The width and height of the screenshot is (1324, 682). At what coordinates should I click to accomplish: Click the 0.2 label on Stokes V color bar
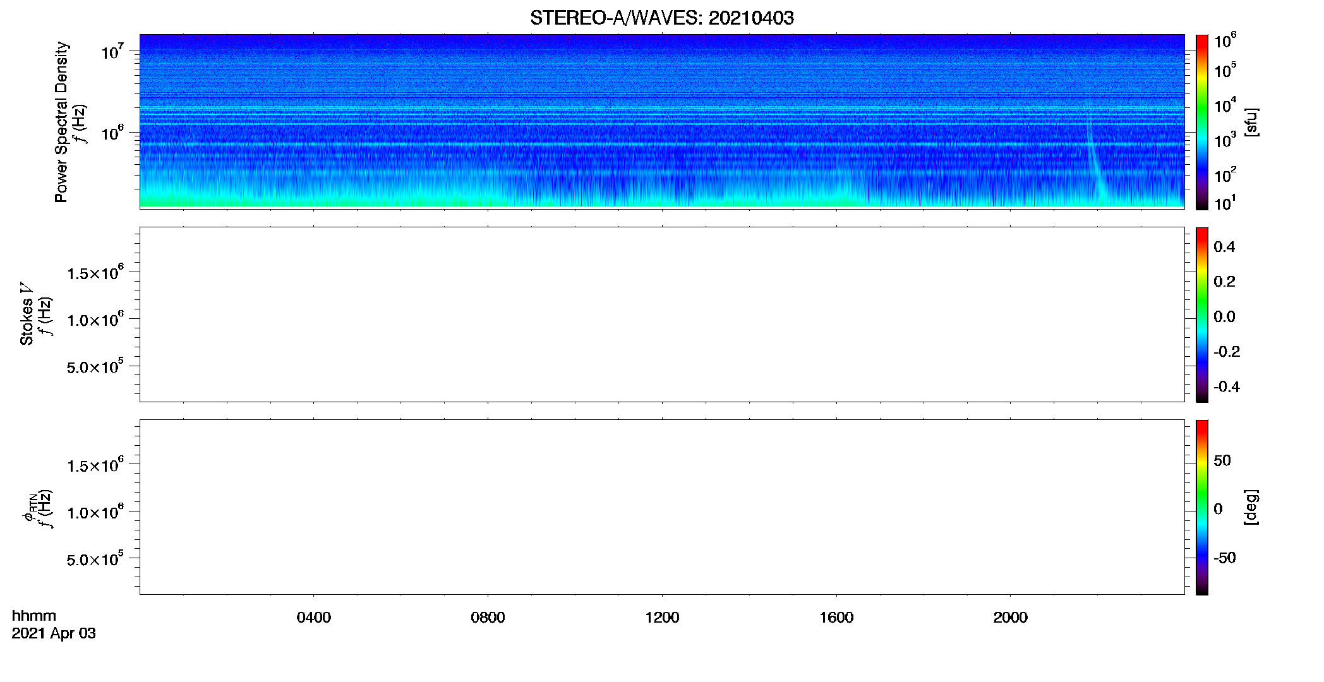point(1224,282)
